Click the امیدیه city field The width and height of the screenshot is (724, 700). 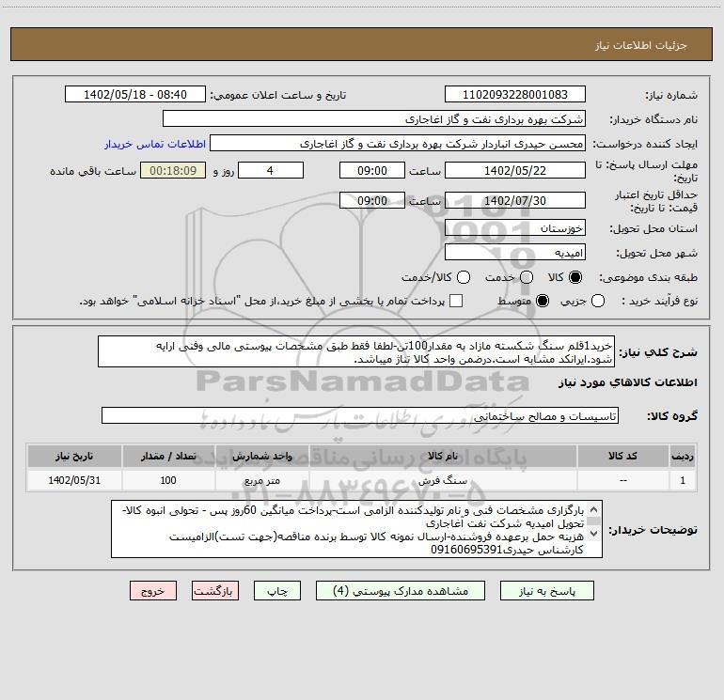pos(515,253)
